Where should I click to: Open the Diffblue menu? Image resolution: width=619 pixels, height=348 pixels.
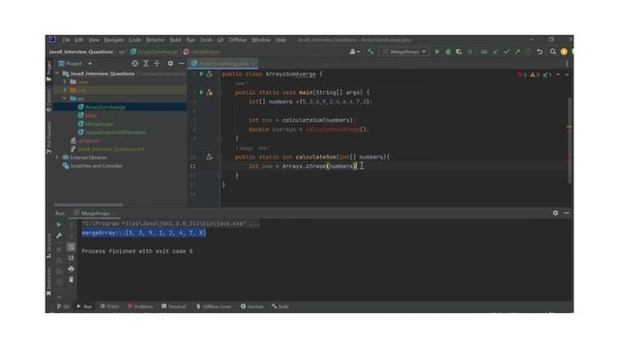coord(238,40)
